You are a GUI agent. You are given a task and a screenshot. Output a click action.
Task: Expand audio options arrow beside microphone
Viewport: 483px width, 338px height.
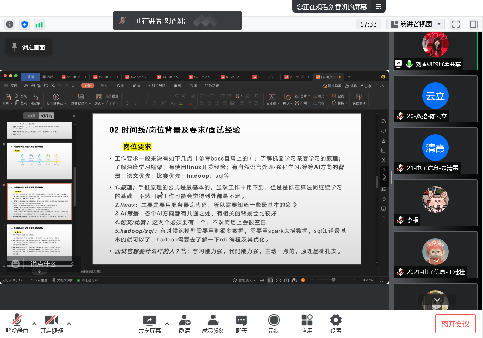(34, 324)
